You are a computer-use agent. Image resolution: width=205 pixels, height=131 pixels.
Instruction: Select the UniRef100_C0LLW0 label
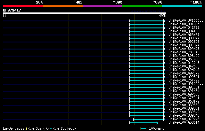tap(184, 52)
